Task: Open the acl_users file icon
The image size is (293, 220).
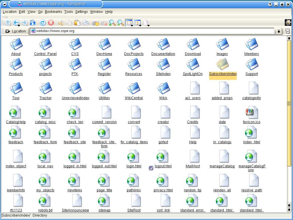Action: [195, 88]
